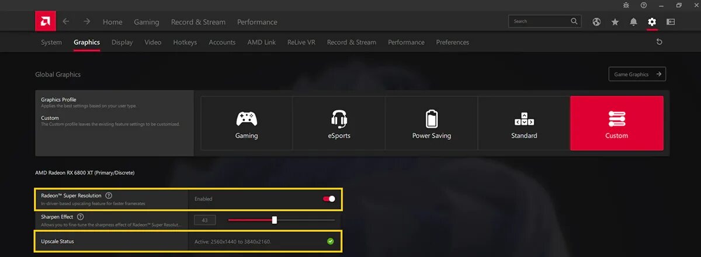
Task: Select the Gaming profile card
Action: click(247, 124)
